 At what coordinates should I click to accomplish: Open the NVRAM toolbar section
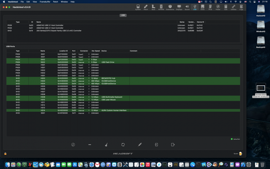coord(161,7)
